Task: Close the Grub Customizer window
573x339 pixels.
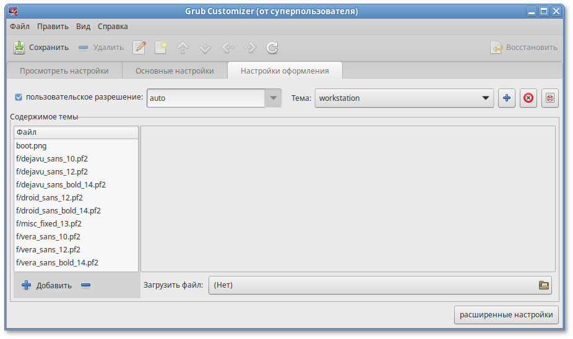Action: (556, 11)
